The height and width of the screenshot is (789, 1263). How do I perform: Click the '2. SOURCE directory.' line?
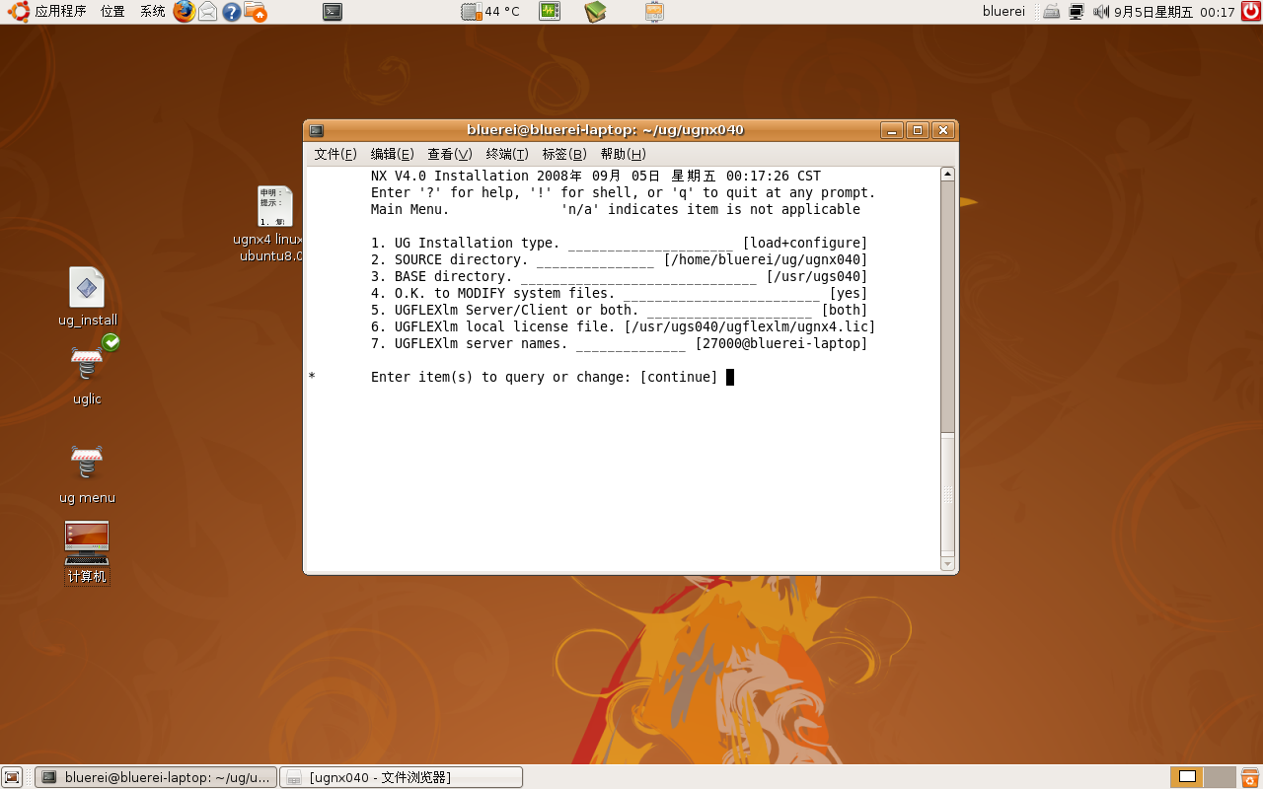[620, 259]
